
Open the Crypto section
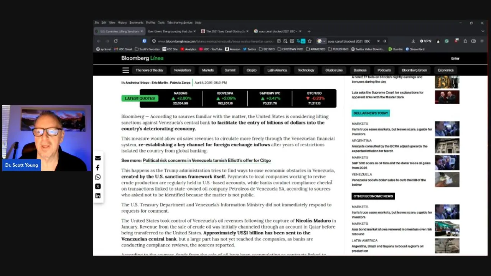pyautogui.click(x=252, y=70)
